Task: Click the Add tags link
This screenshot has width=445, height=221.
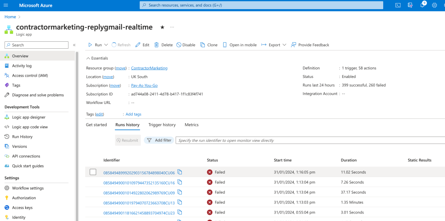Action: pos(134,114)
